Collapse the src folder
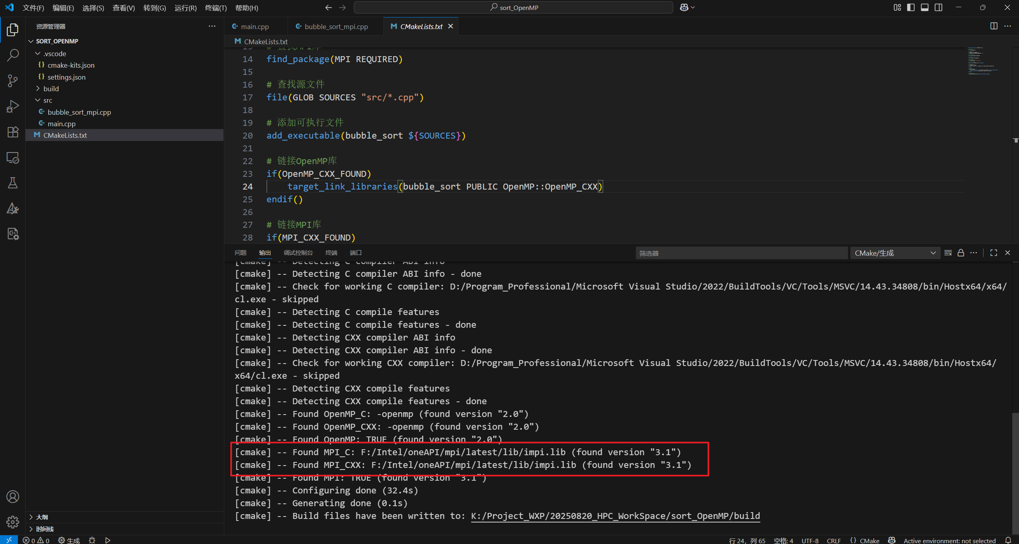1019x544 pixels. pyautogui.click(x=37, y=100)
